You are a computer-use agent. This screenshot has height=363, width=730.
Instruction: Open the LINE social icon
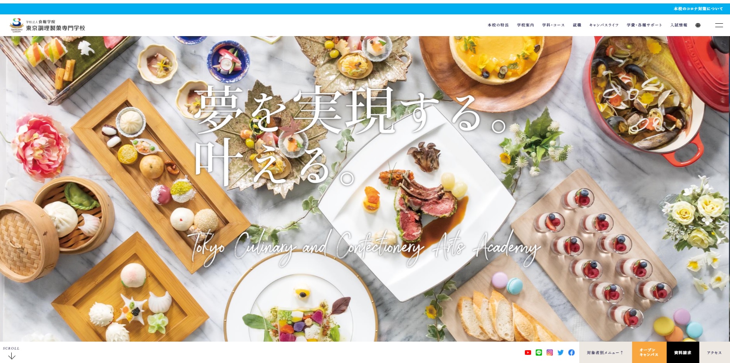(x=538, y=353)
